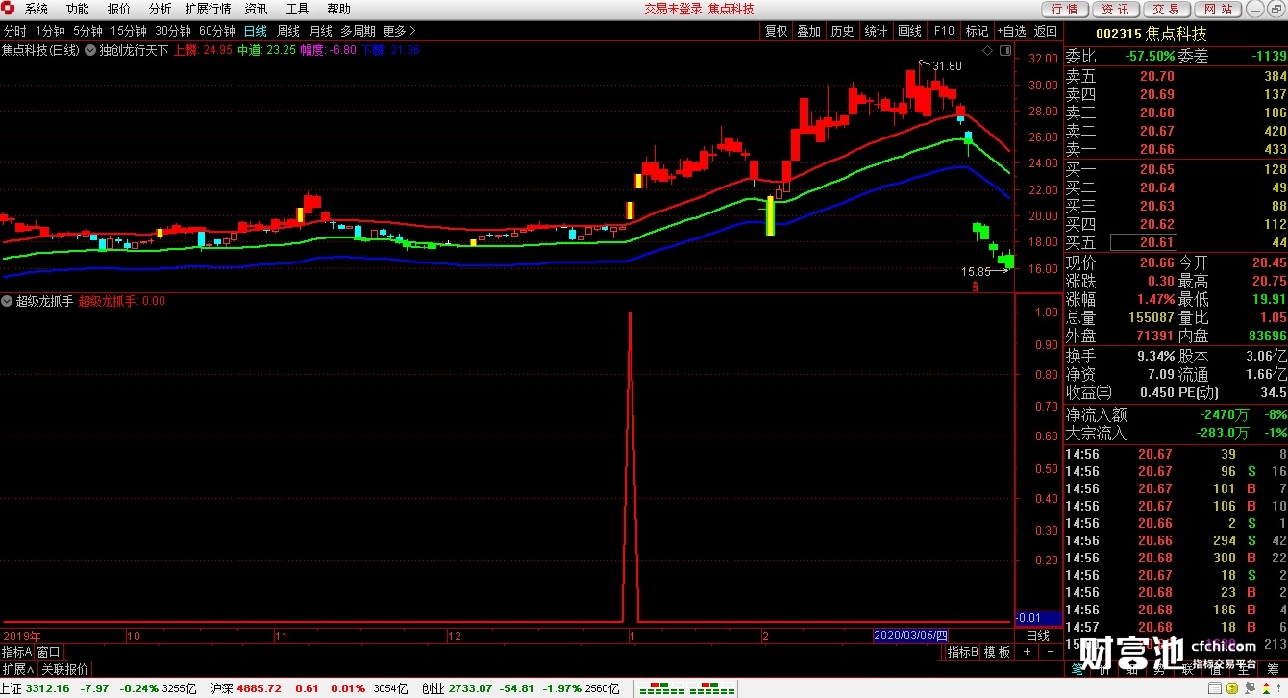Image resolution: width=1288 pixels, height=698 pixels.
Task: Click the 2020/03/05/四 date marker
Action: click(910, 636)
